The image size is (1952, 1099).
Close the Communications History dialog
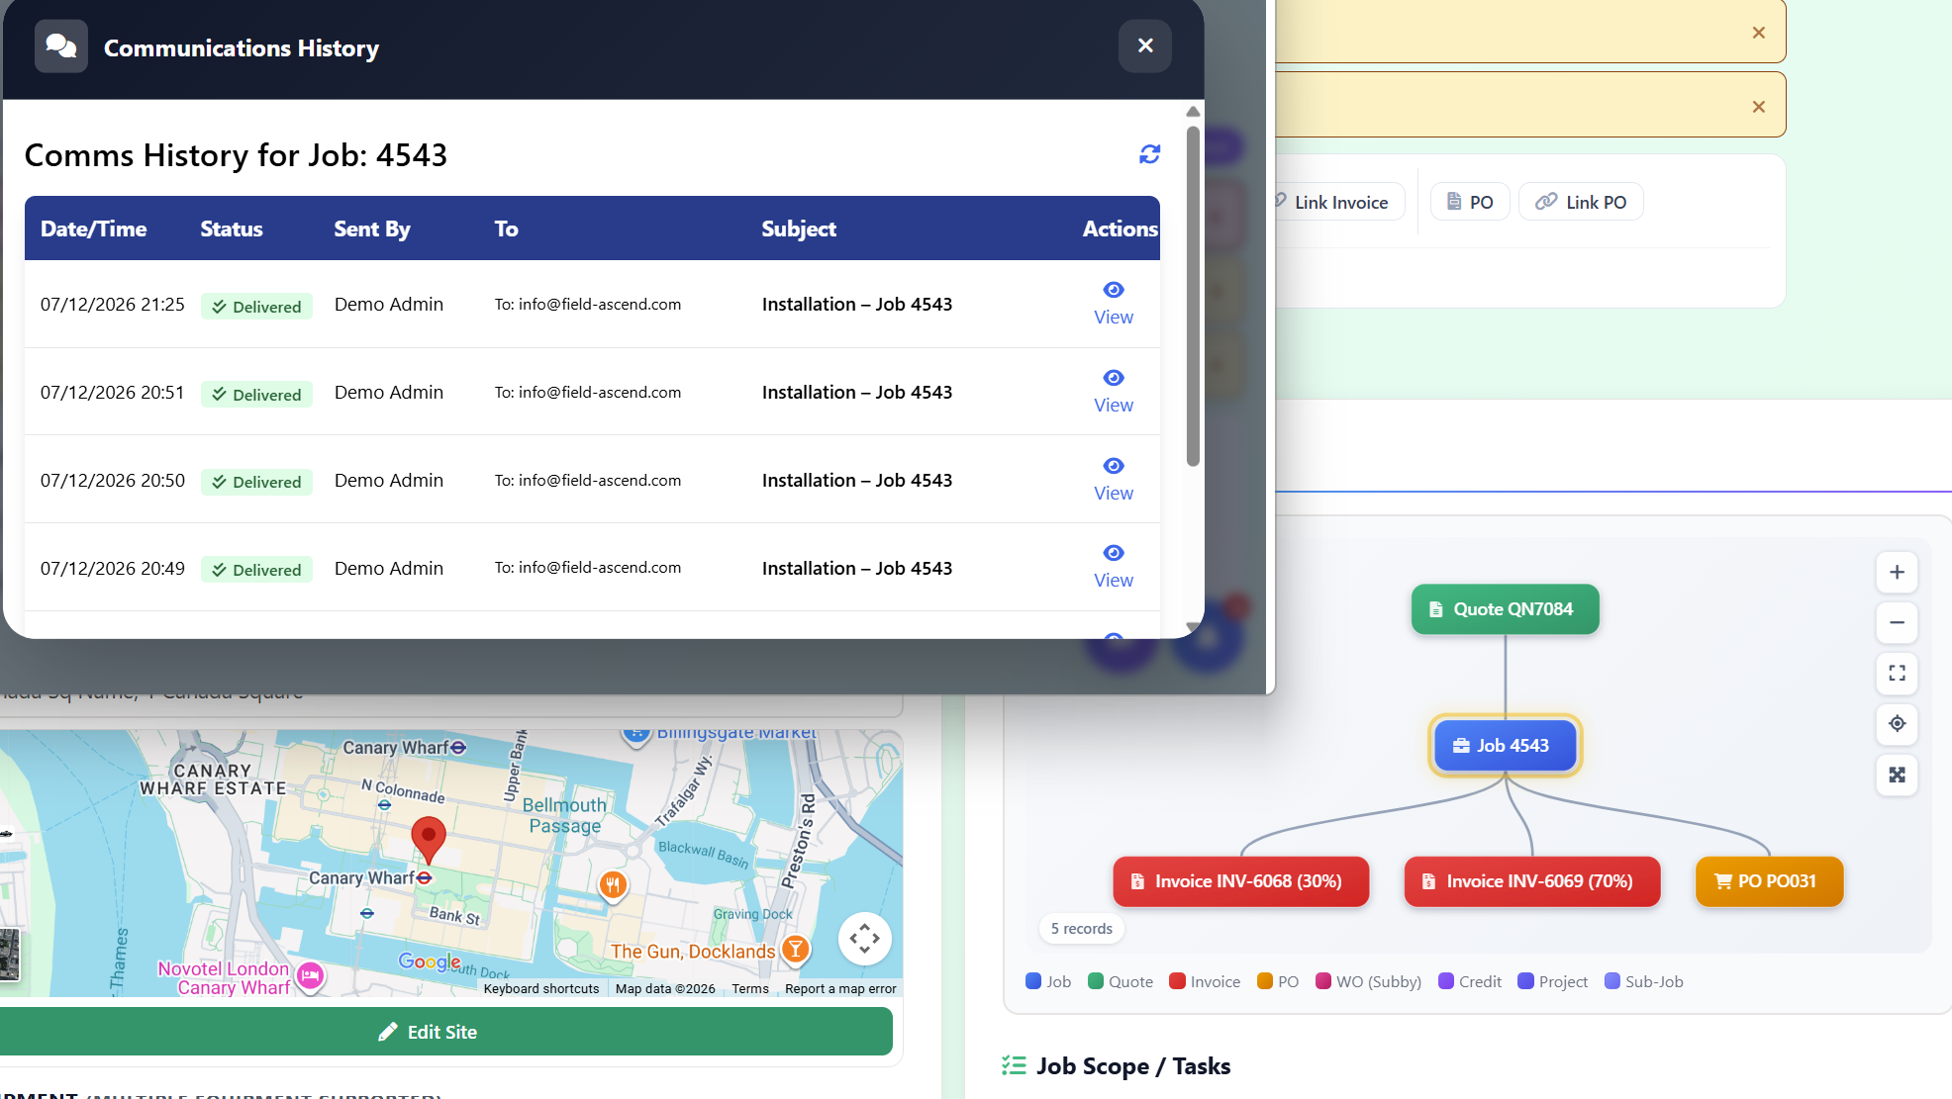click(x=1145, y=46)
